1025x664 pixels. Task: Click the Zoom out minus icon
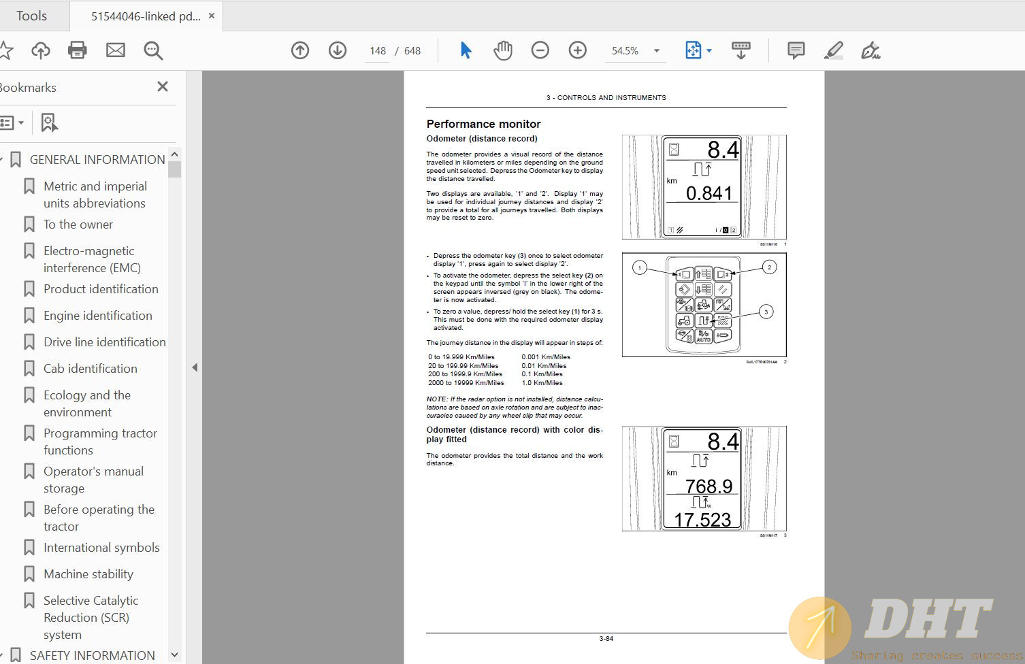[540, 50]
